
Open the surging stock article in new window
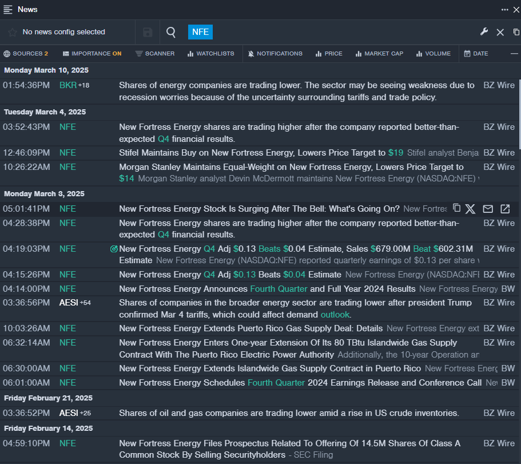(x=505, y=209)
